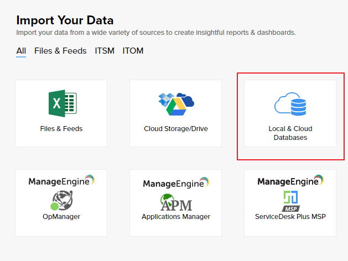Click the Dropbox and Google Drive cloud storage icon
Image resolution: width=348 pixels, height=261 pixels.
point(176,104)
